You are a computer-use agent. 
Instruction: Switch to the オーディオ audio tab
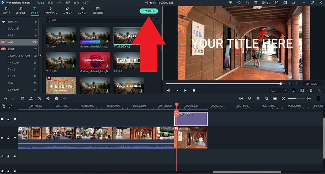point(21,11)
